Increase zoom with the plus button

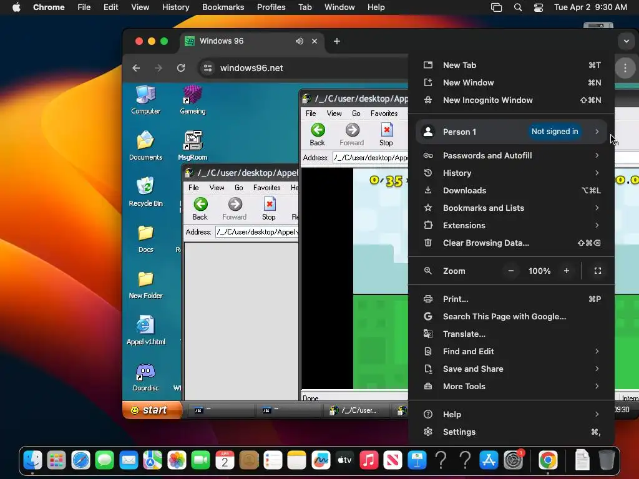[x=567, y=271]
